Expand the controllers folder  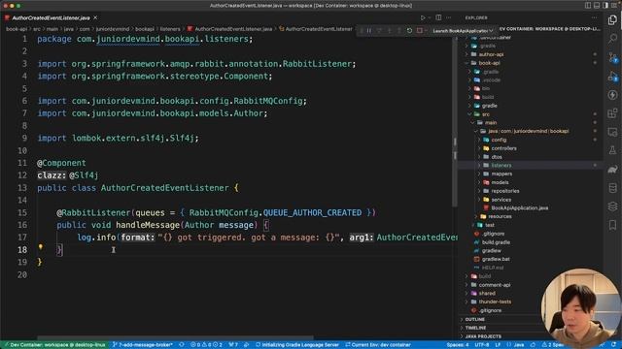503,148
